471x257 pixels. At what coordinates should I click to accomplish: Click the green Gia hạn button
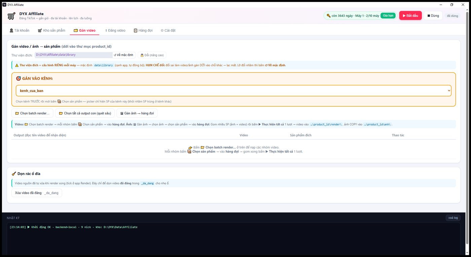pos(388,16)
